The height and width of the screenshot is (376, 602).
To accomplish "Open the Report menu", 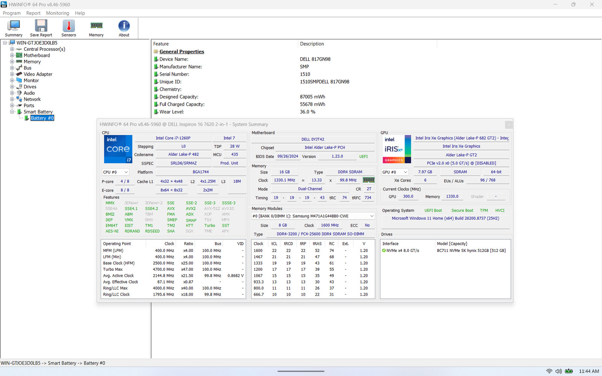I will [x=33, y=13].
